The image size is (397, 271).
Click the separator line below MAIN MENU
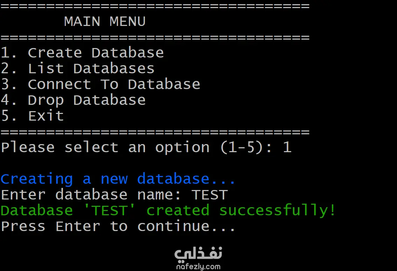(155, 37)
